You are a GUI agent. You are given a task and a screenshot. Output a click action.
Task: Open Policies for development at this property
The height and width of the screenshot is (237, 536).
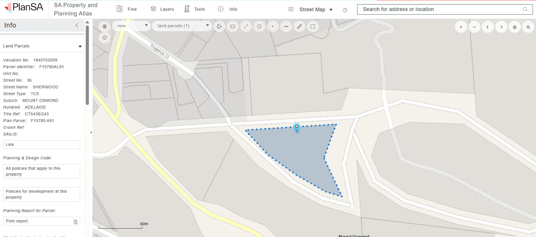pos(42,194)
